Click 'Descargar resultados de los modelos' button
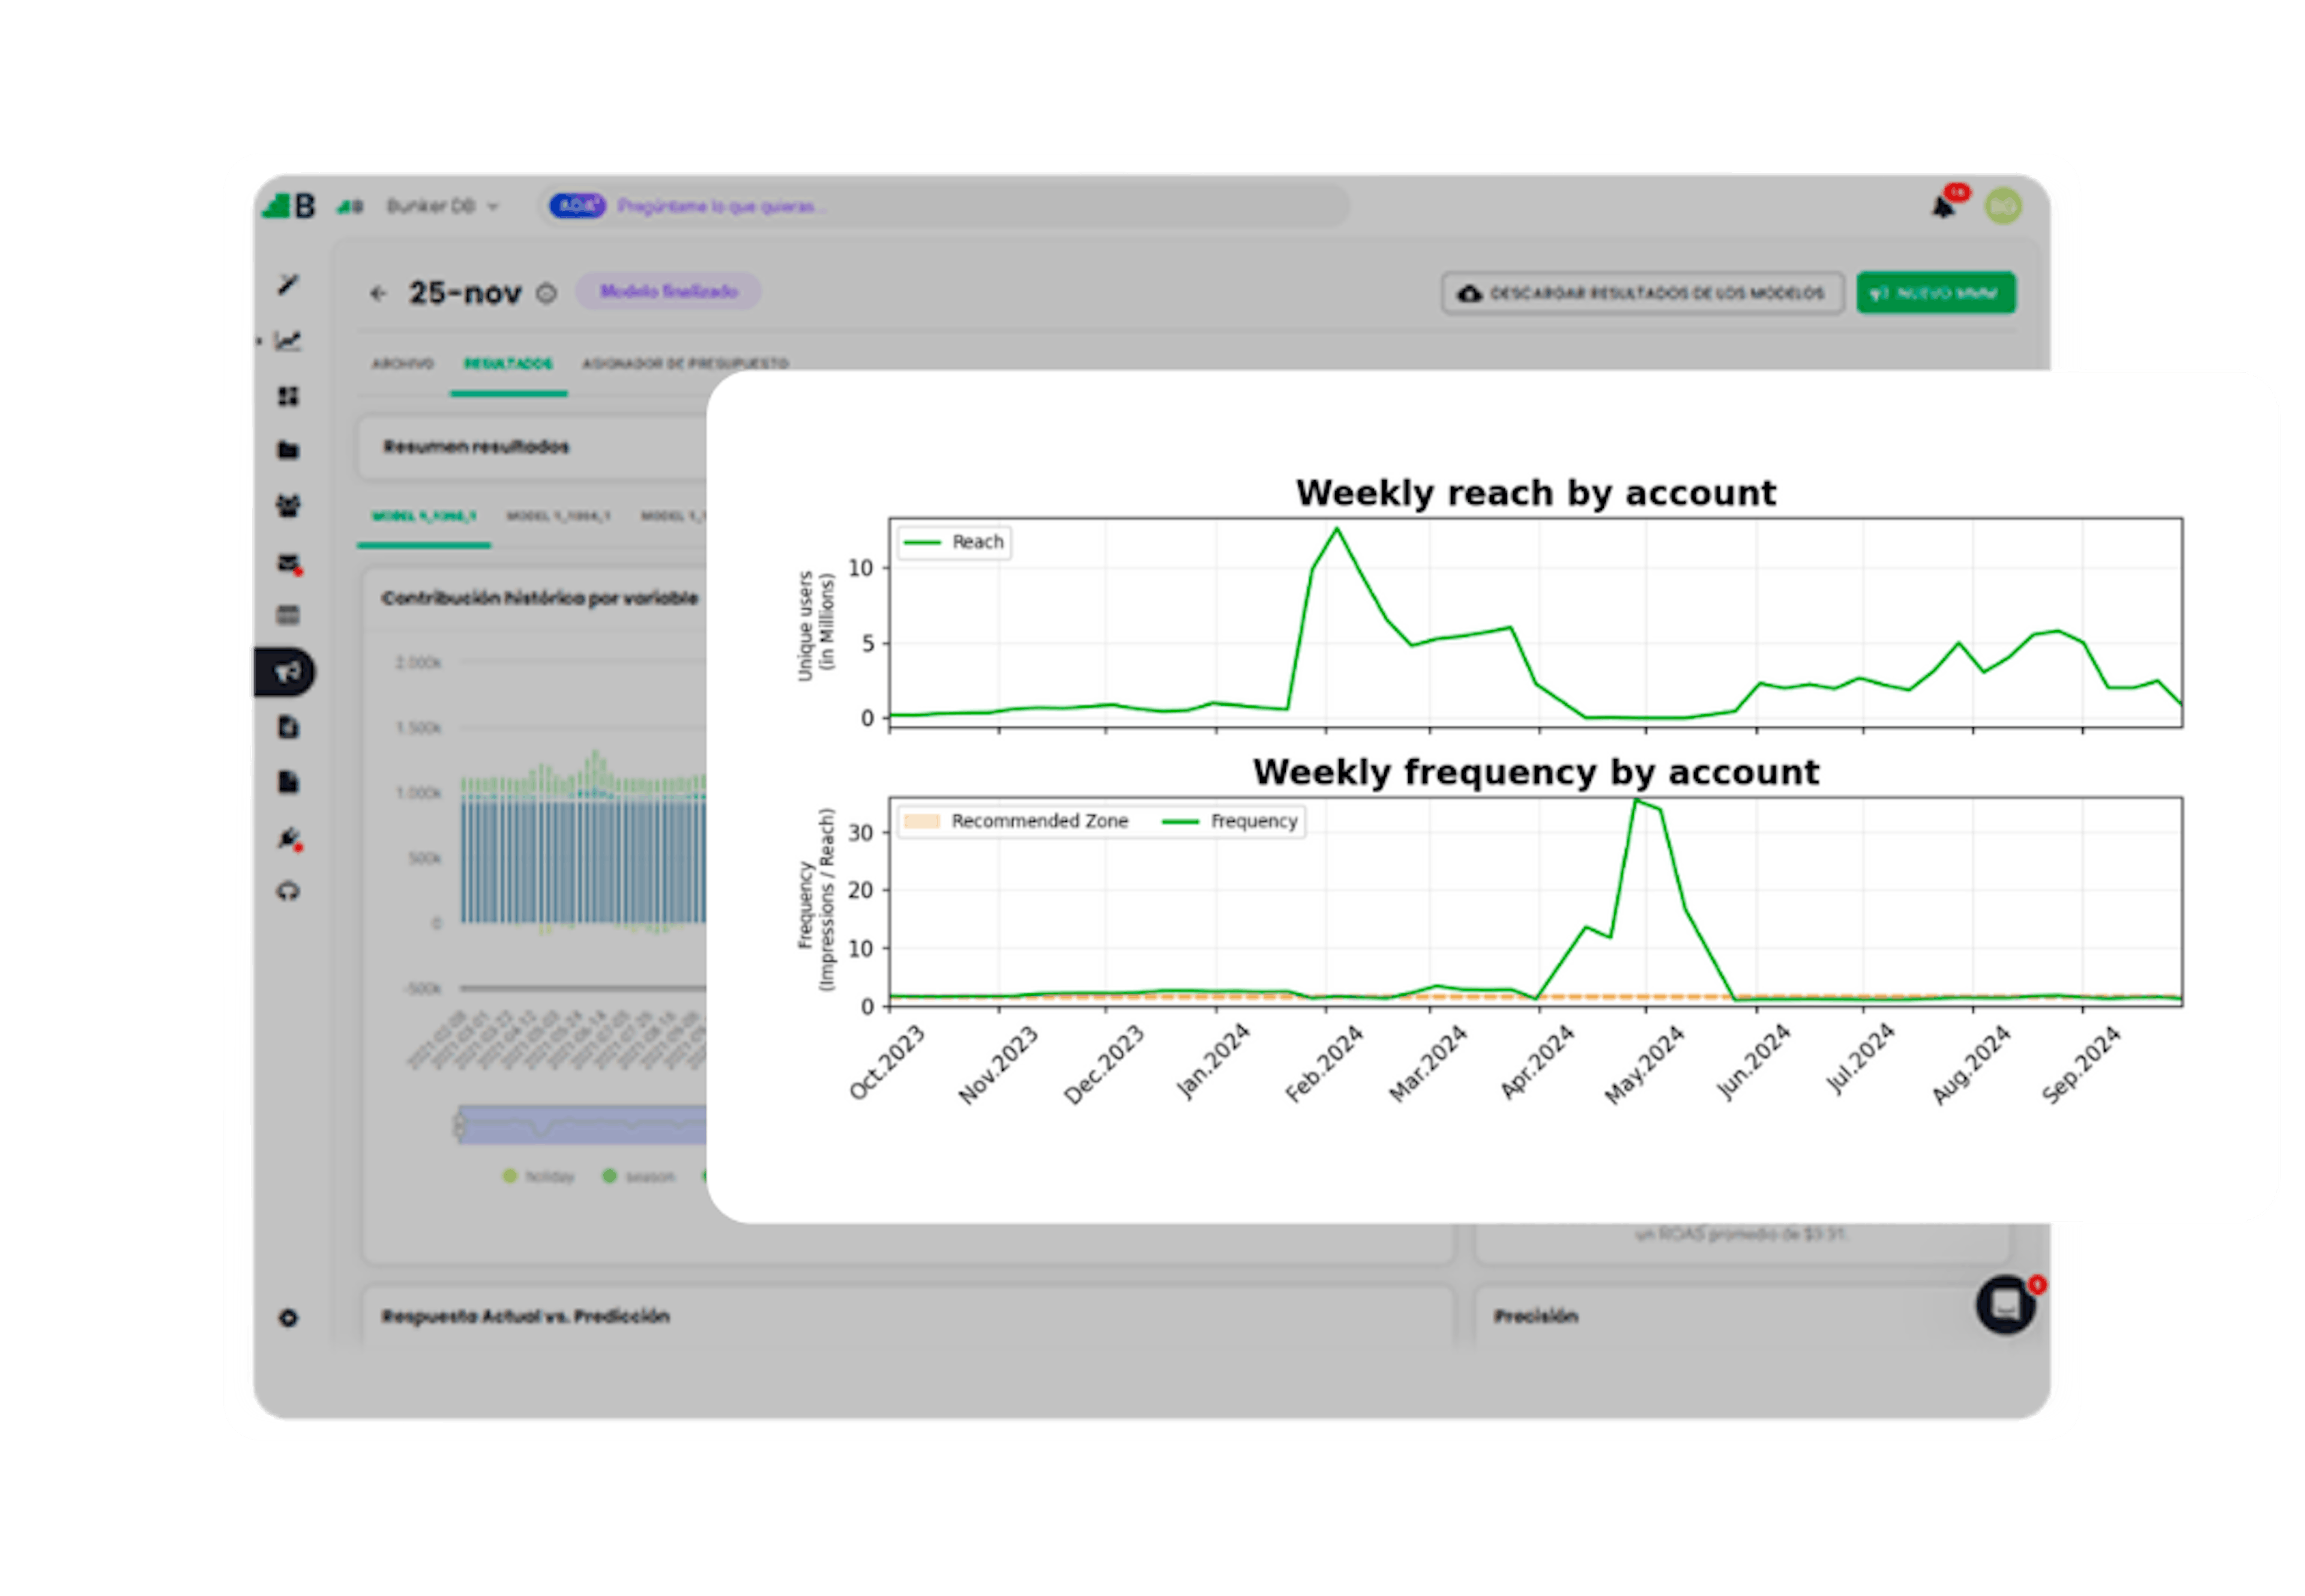The image size is (2305, 1596). tap(1642, 293)
